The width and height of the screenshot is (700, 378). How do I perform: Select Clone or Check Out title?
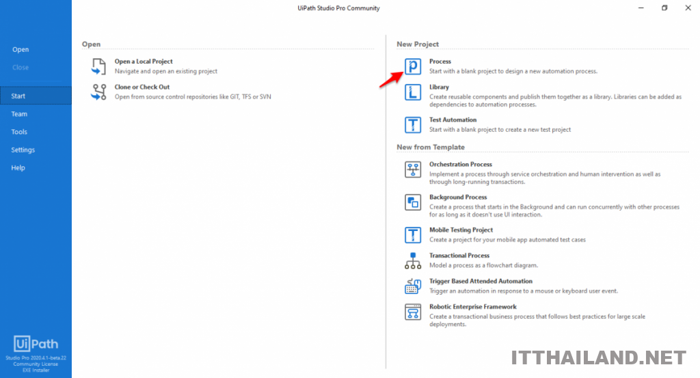[142, 87]
